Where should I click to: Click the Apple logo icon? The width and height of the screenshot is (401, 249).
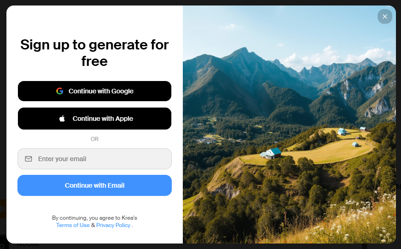point(62,119)
